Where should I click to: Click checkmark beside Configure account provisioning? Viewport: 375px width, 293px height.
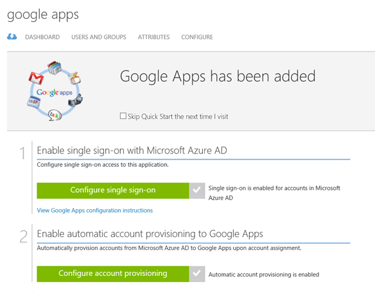[197, 274]
